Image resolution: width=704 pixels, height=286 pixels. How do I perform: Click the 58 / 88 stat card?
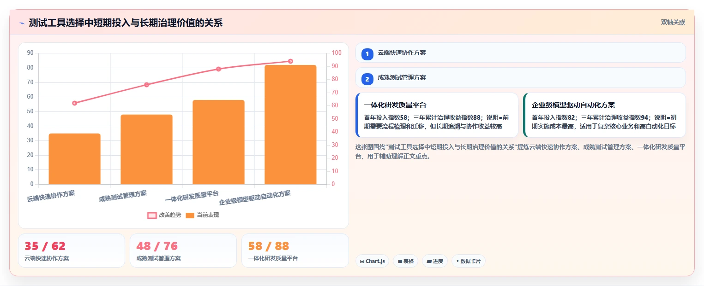click(295, 251)
